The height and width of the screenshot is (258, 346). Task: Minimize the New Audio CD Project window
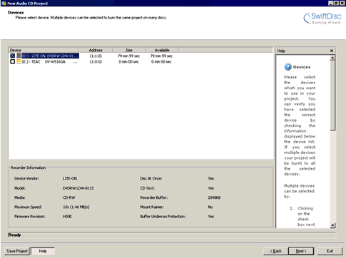331,3
